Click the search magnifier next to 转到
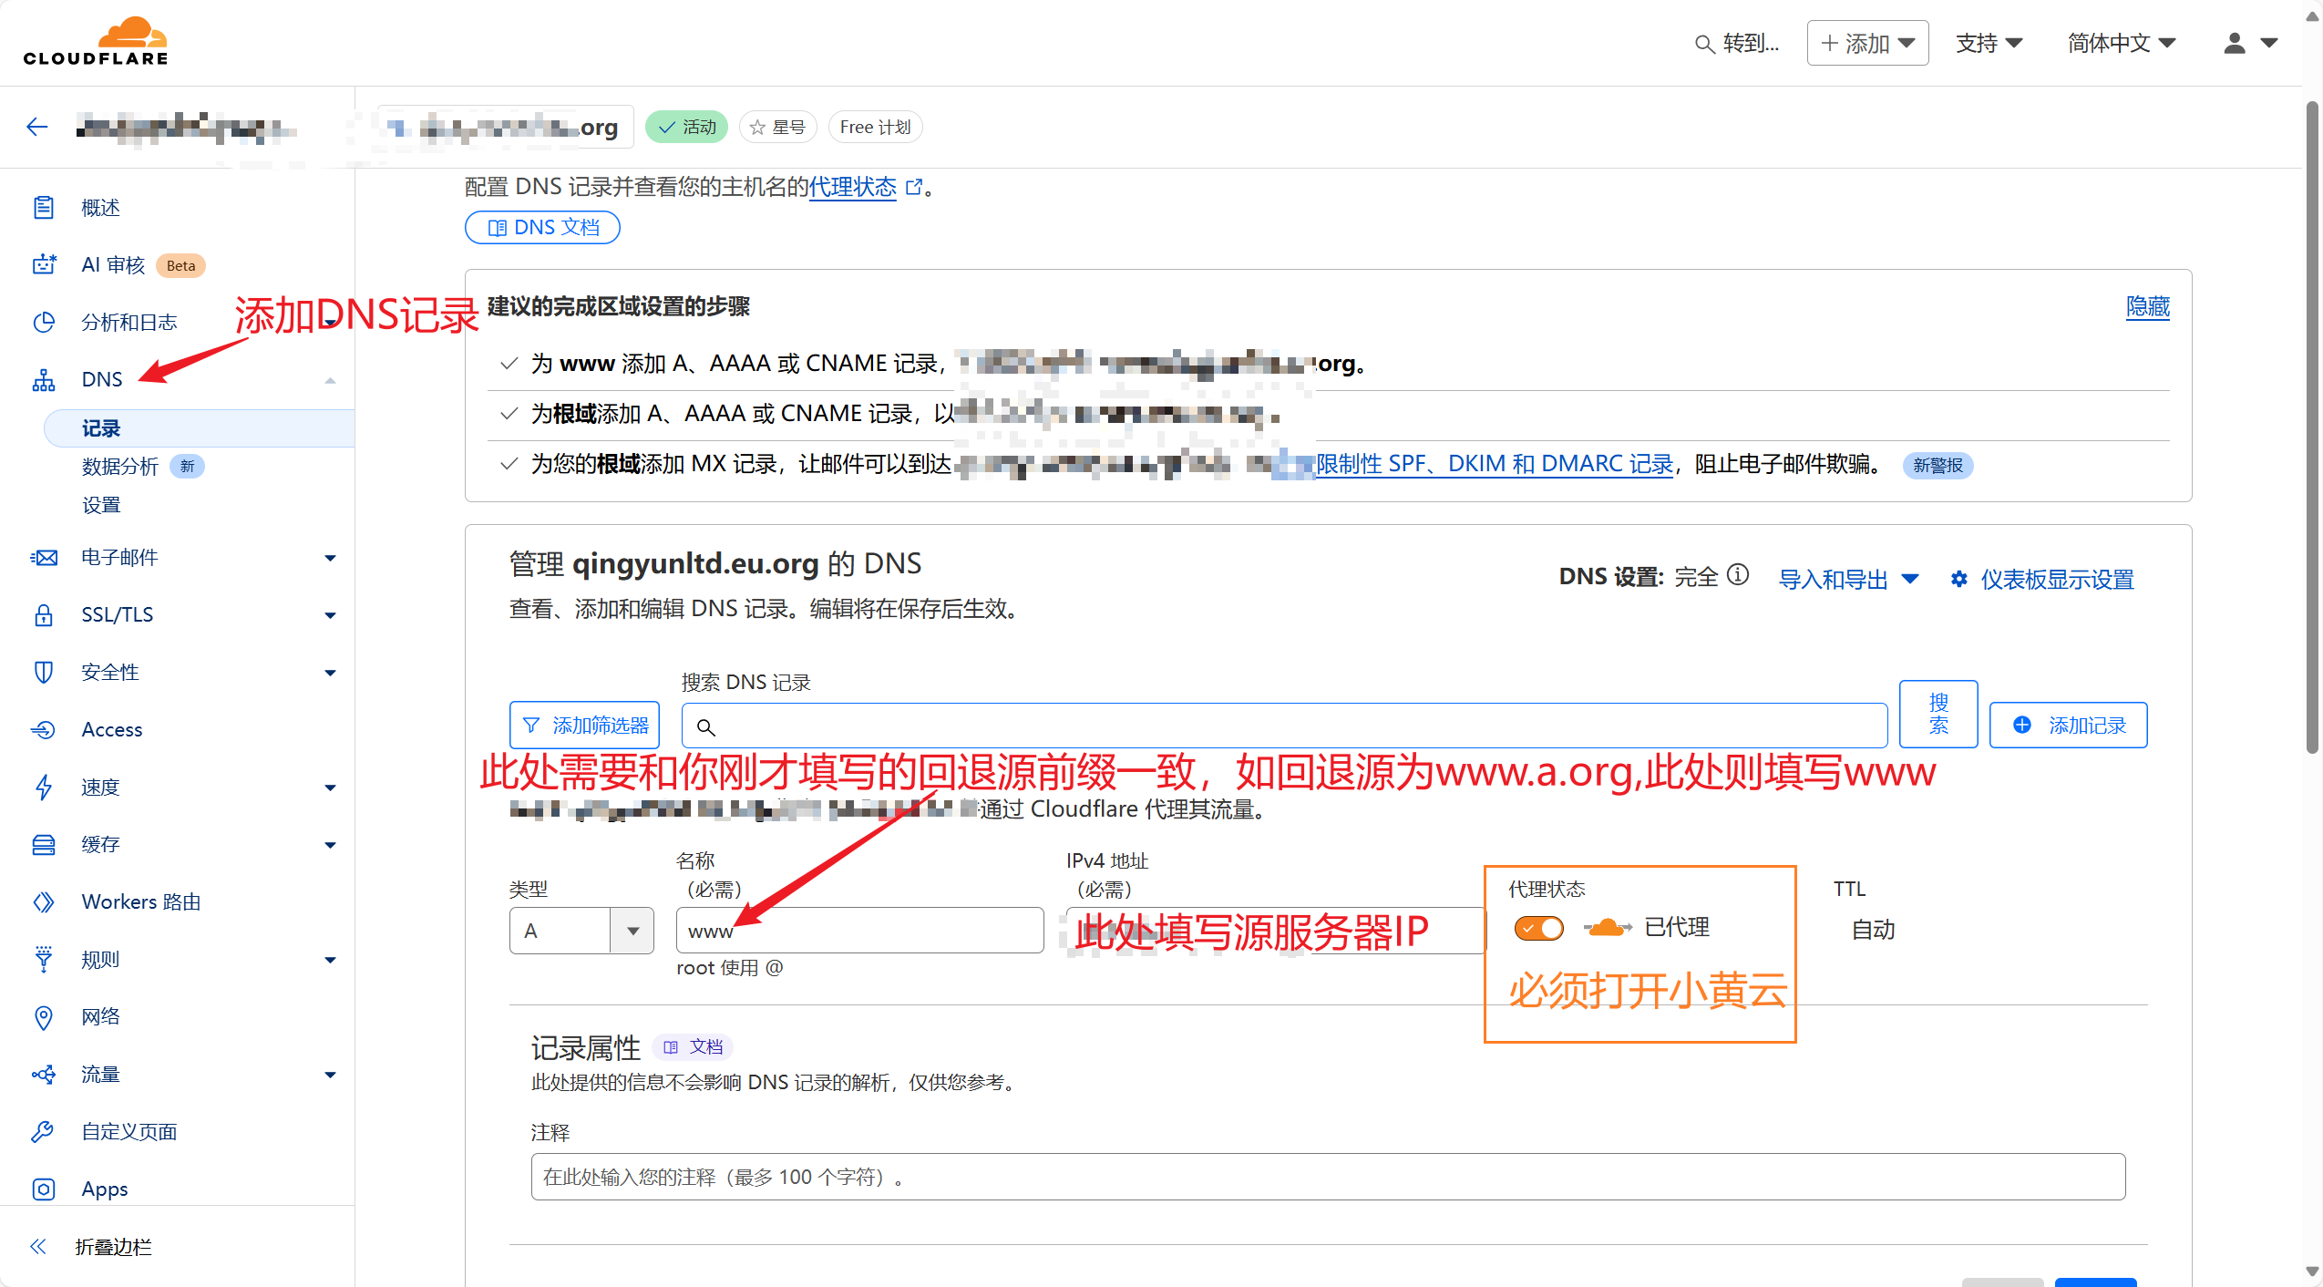 1703,44
